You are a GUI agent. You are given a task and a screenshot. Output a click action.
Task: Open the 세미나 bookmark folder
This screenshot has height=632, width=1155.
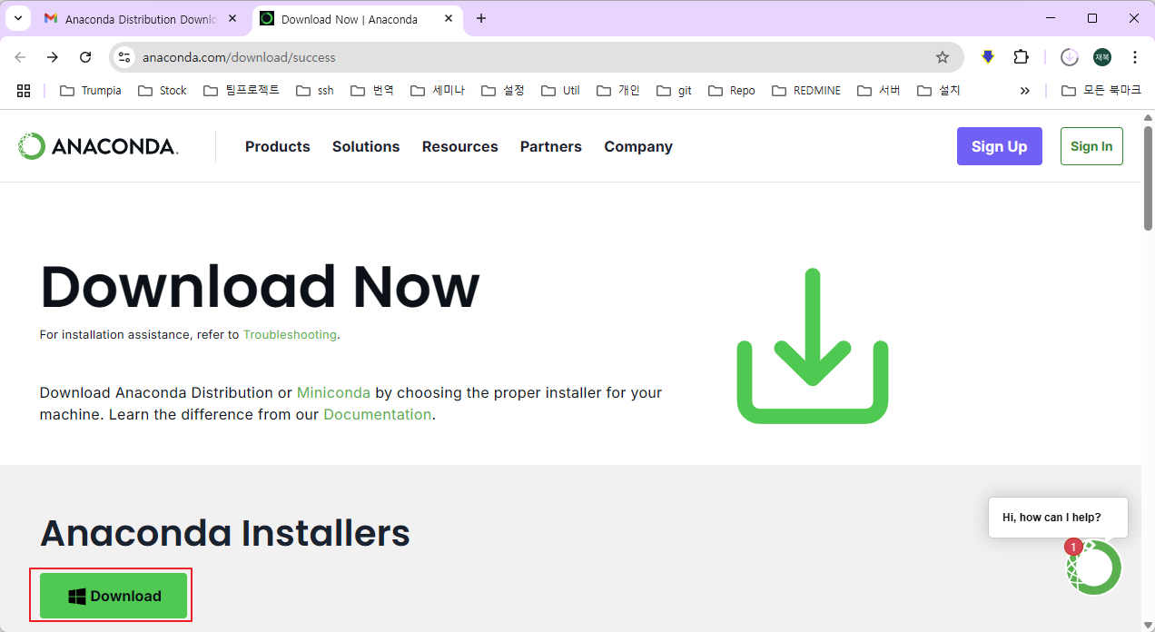(438, 90)
